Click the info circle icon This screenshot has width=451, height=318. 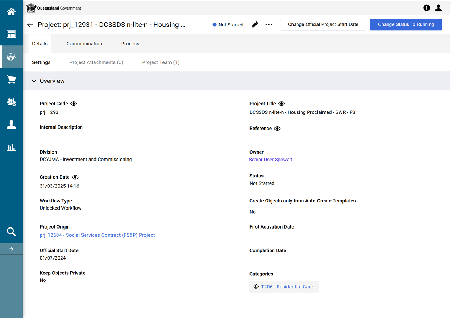[x=426, y=8]
